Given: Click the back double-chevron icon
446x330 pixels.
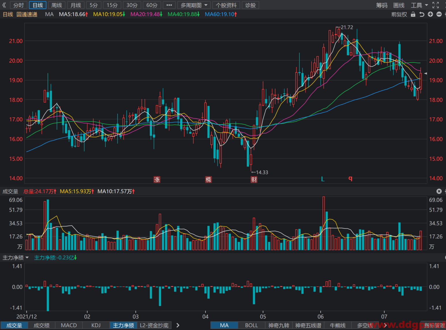Looking at the screenshot, I should (x=4, y=5).
